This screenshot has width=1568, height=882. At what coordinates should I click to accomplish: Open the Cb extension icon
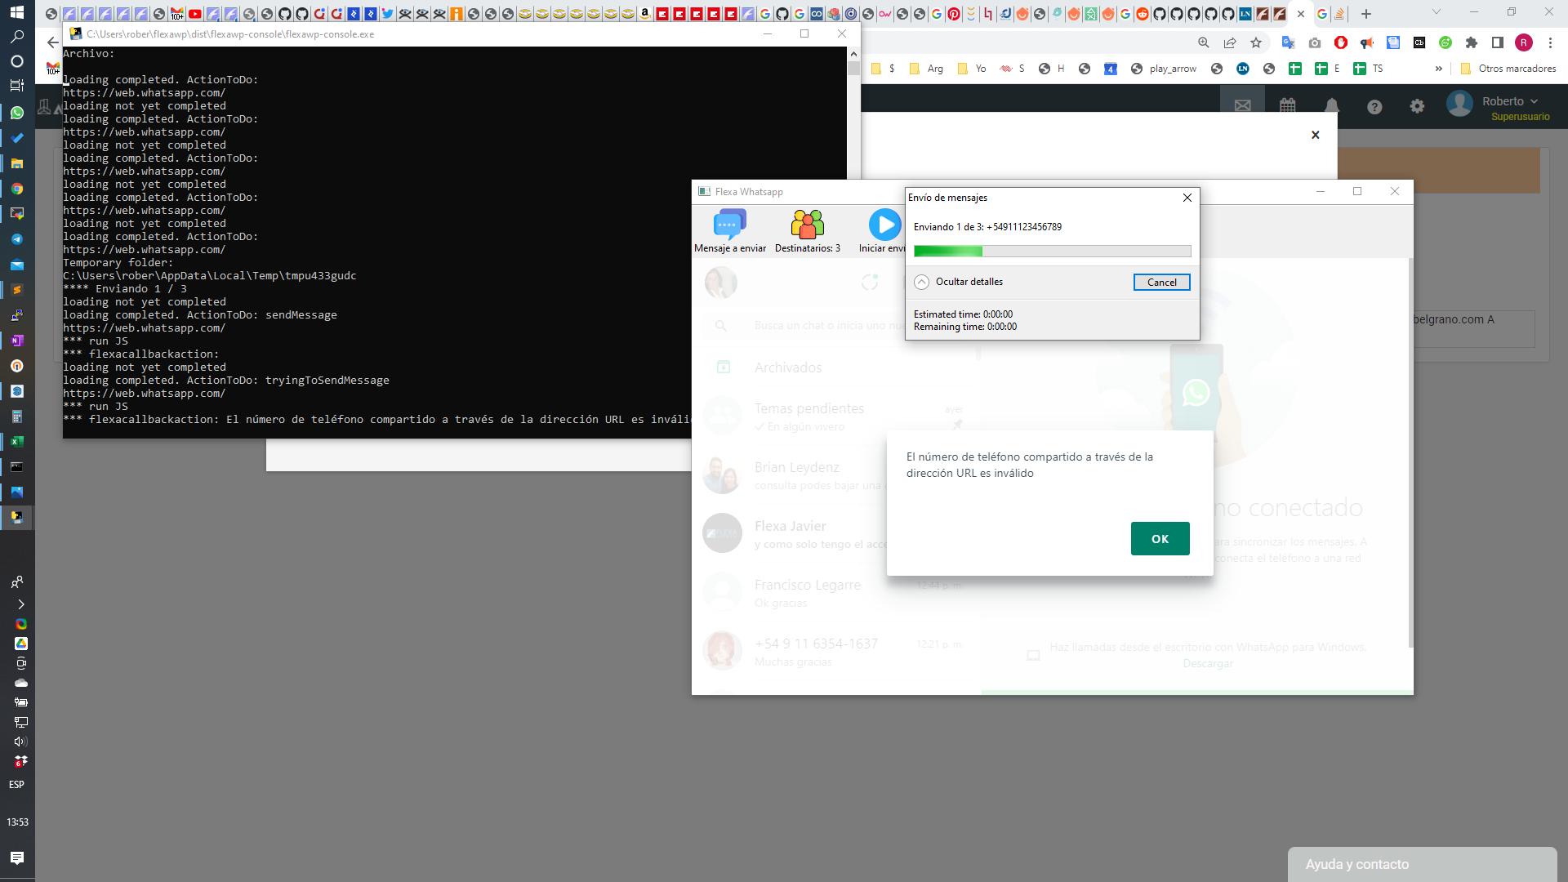[x=1419, y=42]
